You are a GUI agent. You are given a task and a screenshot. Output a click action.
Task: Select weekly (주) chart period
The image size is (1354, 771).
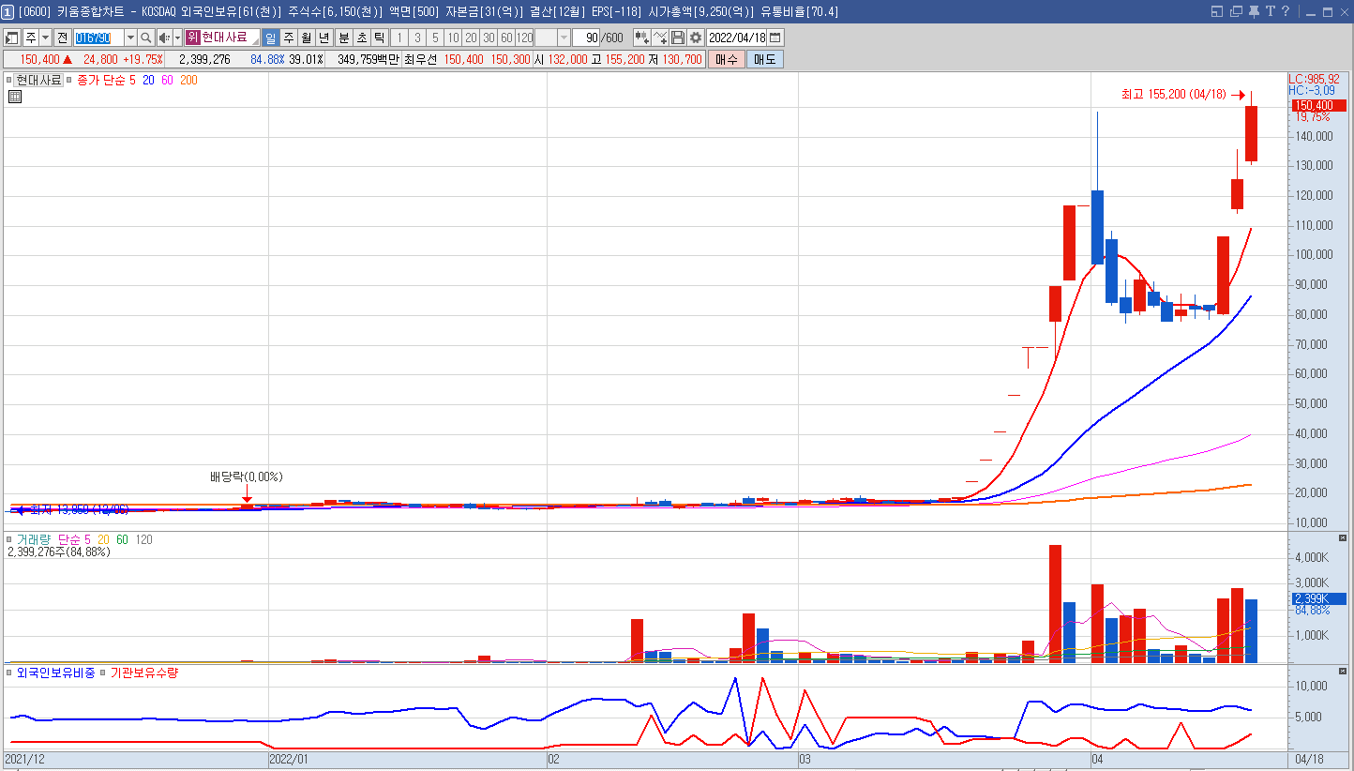click(289, 38)
